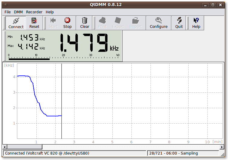Open the Recorder menu
The width and height of the screenshot is (228, 160).
click(34, 12)
